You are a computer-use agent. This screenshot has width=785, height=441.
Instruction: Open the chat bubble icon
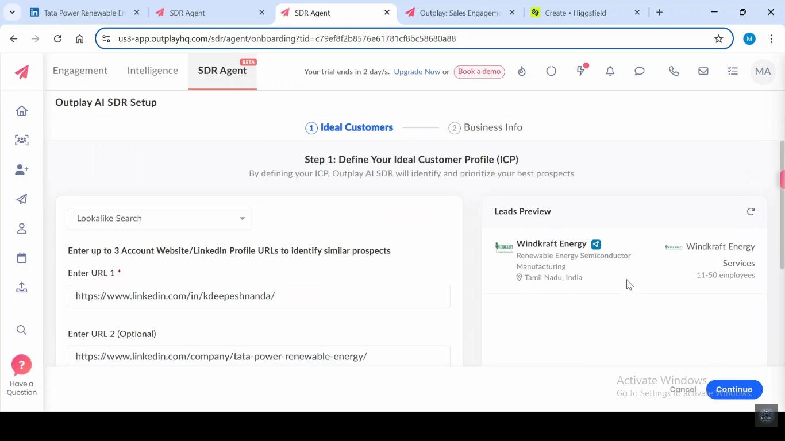coord(640,71)
